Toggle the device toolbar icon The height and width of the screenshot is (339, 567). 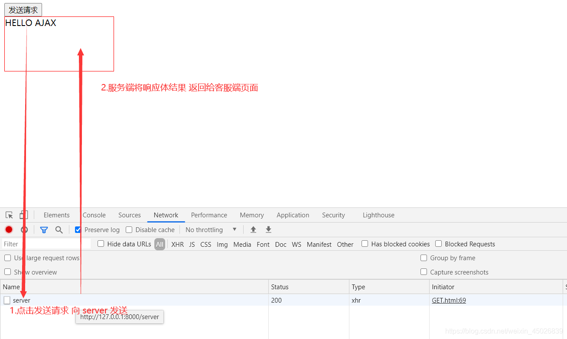pyautogui.click(x=23, y=215)
